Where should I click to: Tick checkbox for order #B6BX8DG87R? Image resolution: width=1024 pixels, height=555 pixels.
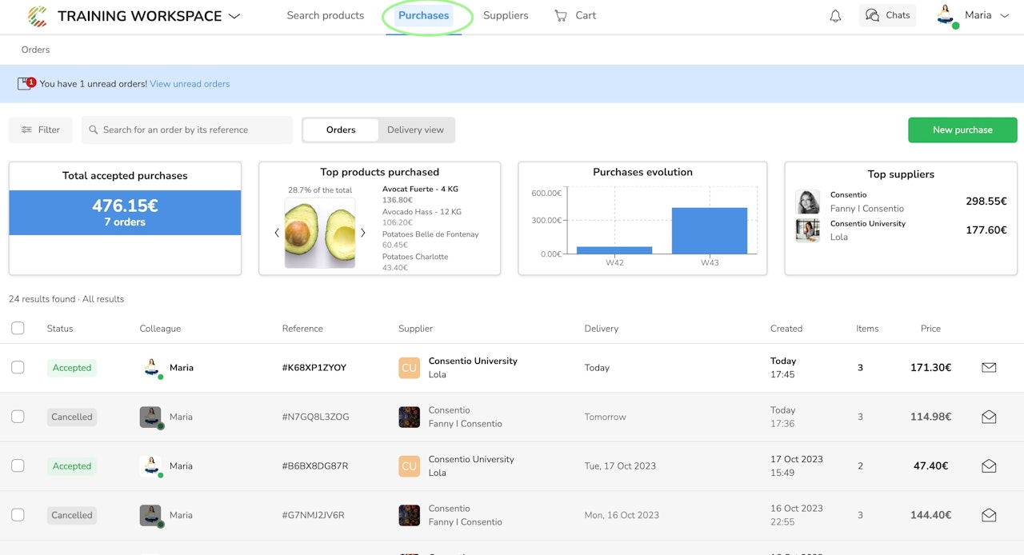point(18,465)
